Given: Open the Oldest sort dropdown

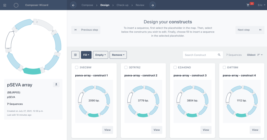Looking at the screenshot, I should coord(255,55).
